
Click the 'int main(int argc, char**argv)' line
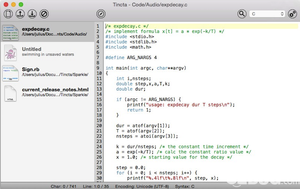[146, 68]
